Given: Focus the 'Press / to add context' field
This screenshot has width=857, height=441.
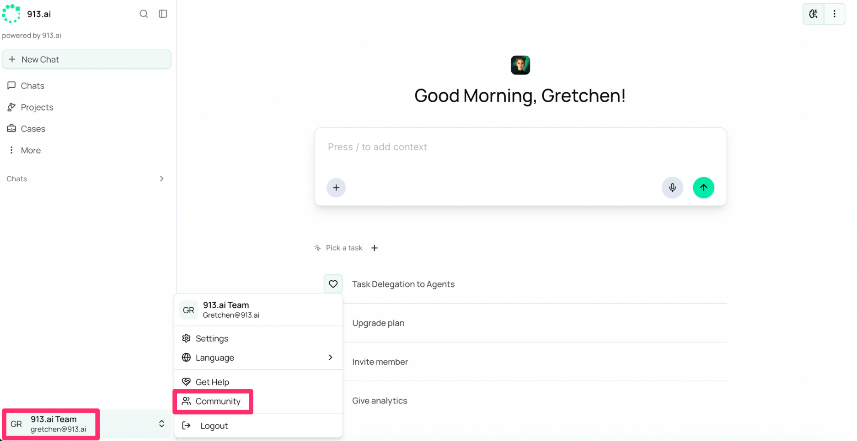Looking at the screenshot, I should pyautogui.click(x=520, y=147).
